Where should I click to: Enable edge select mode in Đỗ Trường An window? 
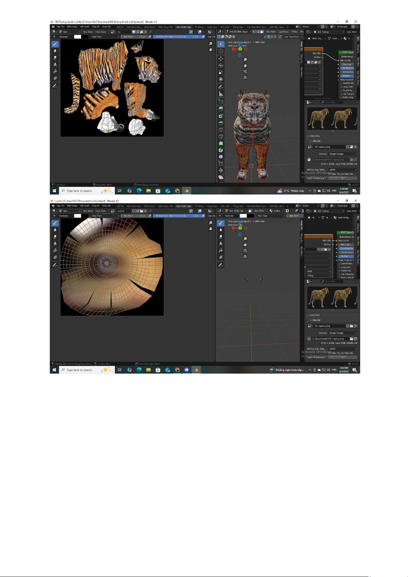coord(258,32)
